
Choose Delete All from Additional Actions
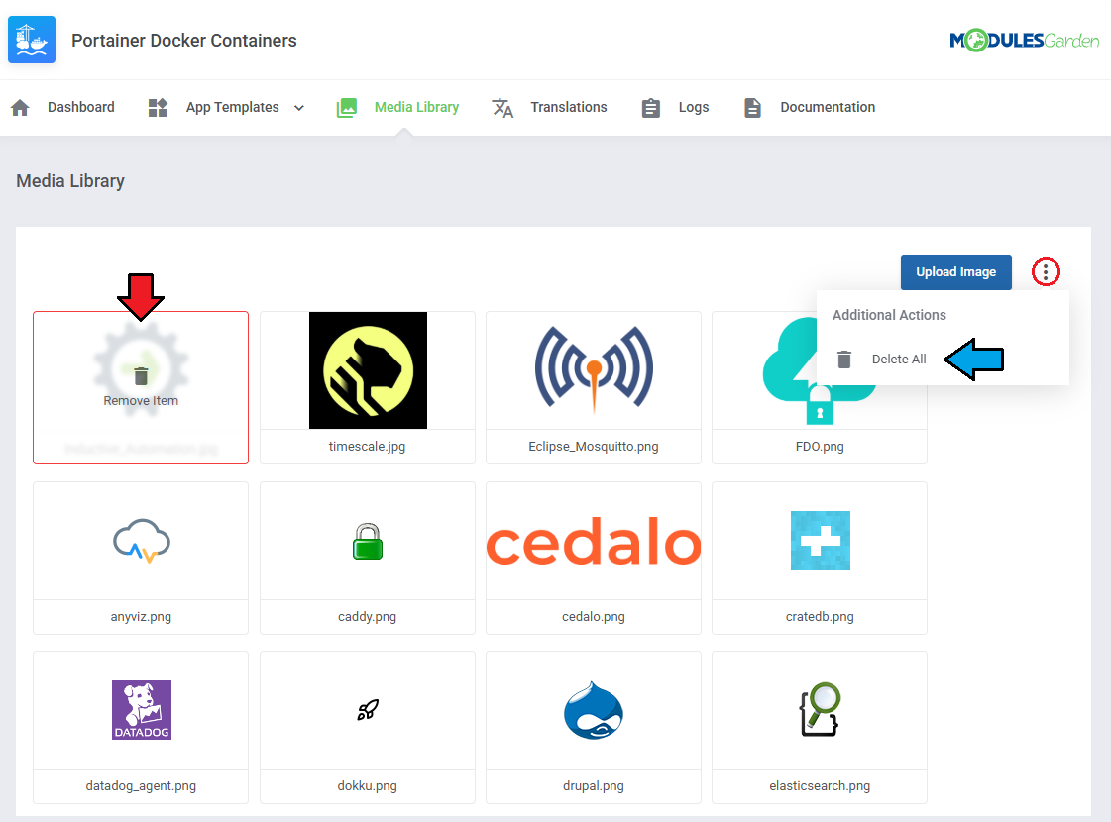(x=899, y=359)
